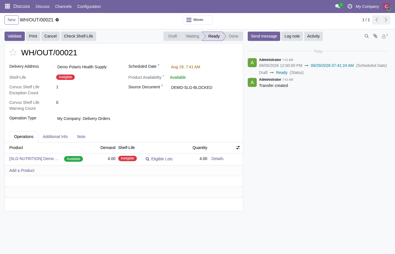Attach files using the paperclip icon
Screen dimensions: 395x254
[375, 36]
